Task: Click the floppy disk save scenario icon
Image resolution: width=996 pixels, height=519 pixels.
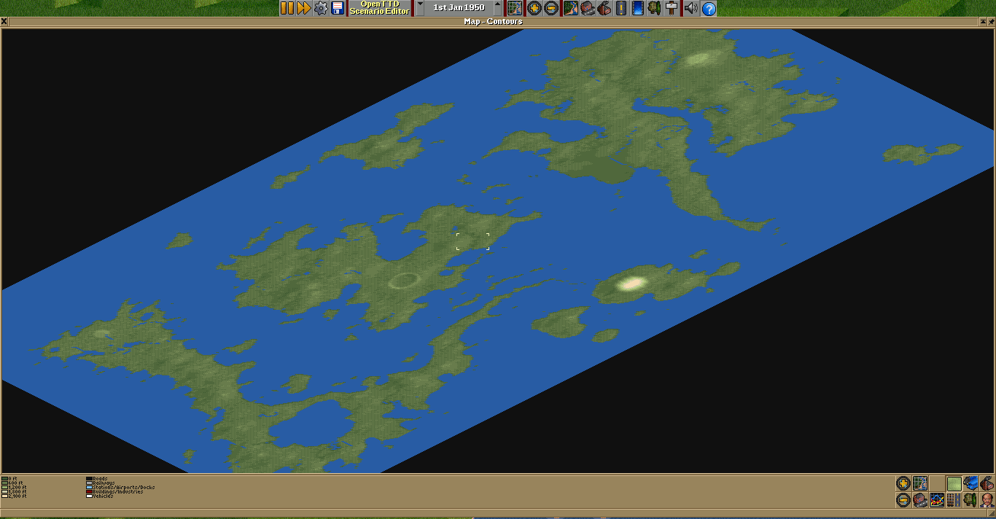Action: tap(337, 8)
